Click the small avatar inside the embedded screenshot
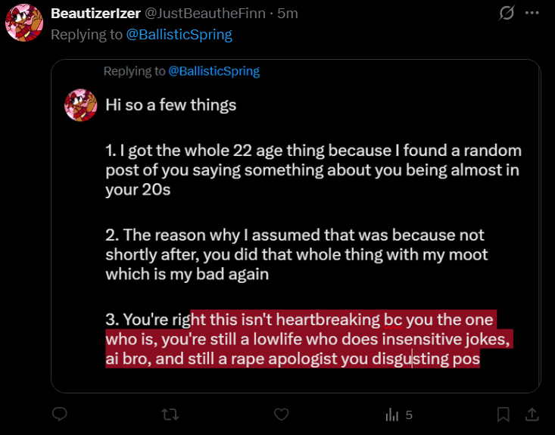The image size is (555, 435). 80,104
